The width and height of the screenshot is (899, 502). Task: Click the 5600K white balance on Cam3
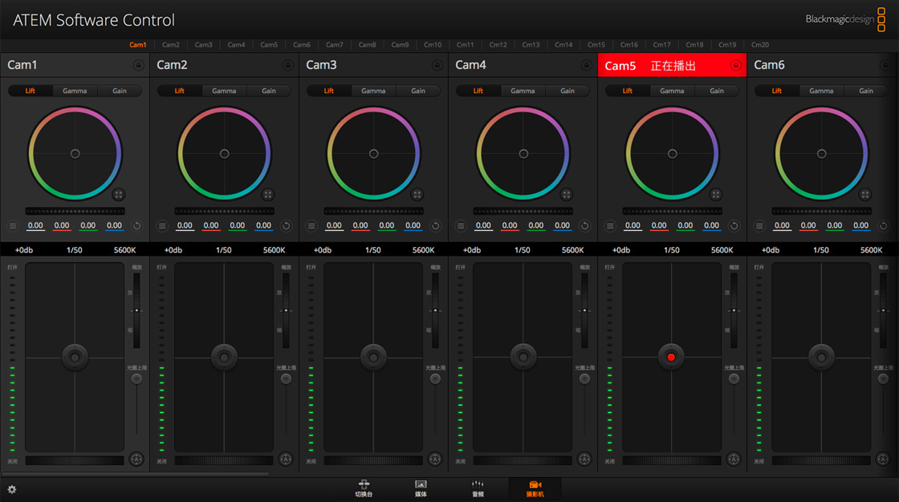point(423,250)
